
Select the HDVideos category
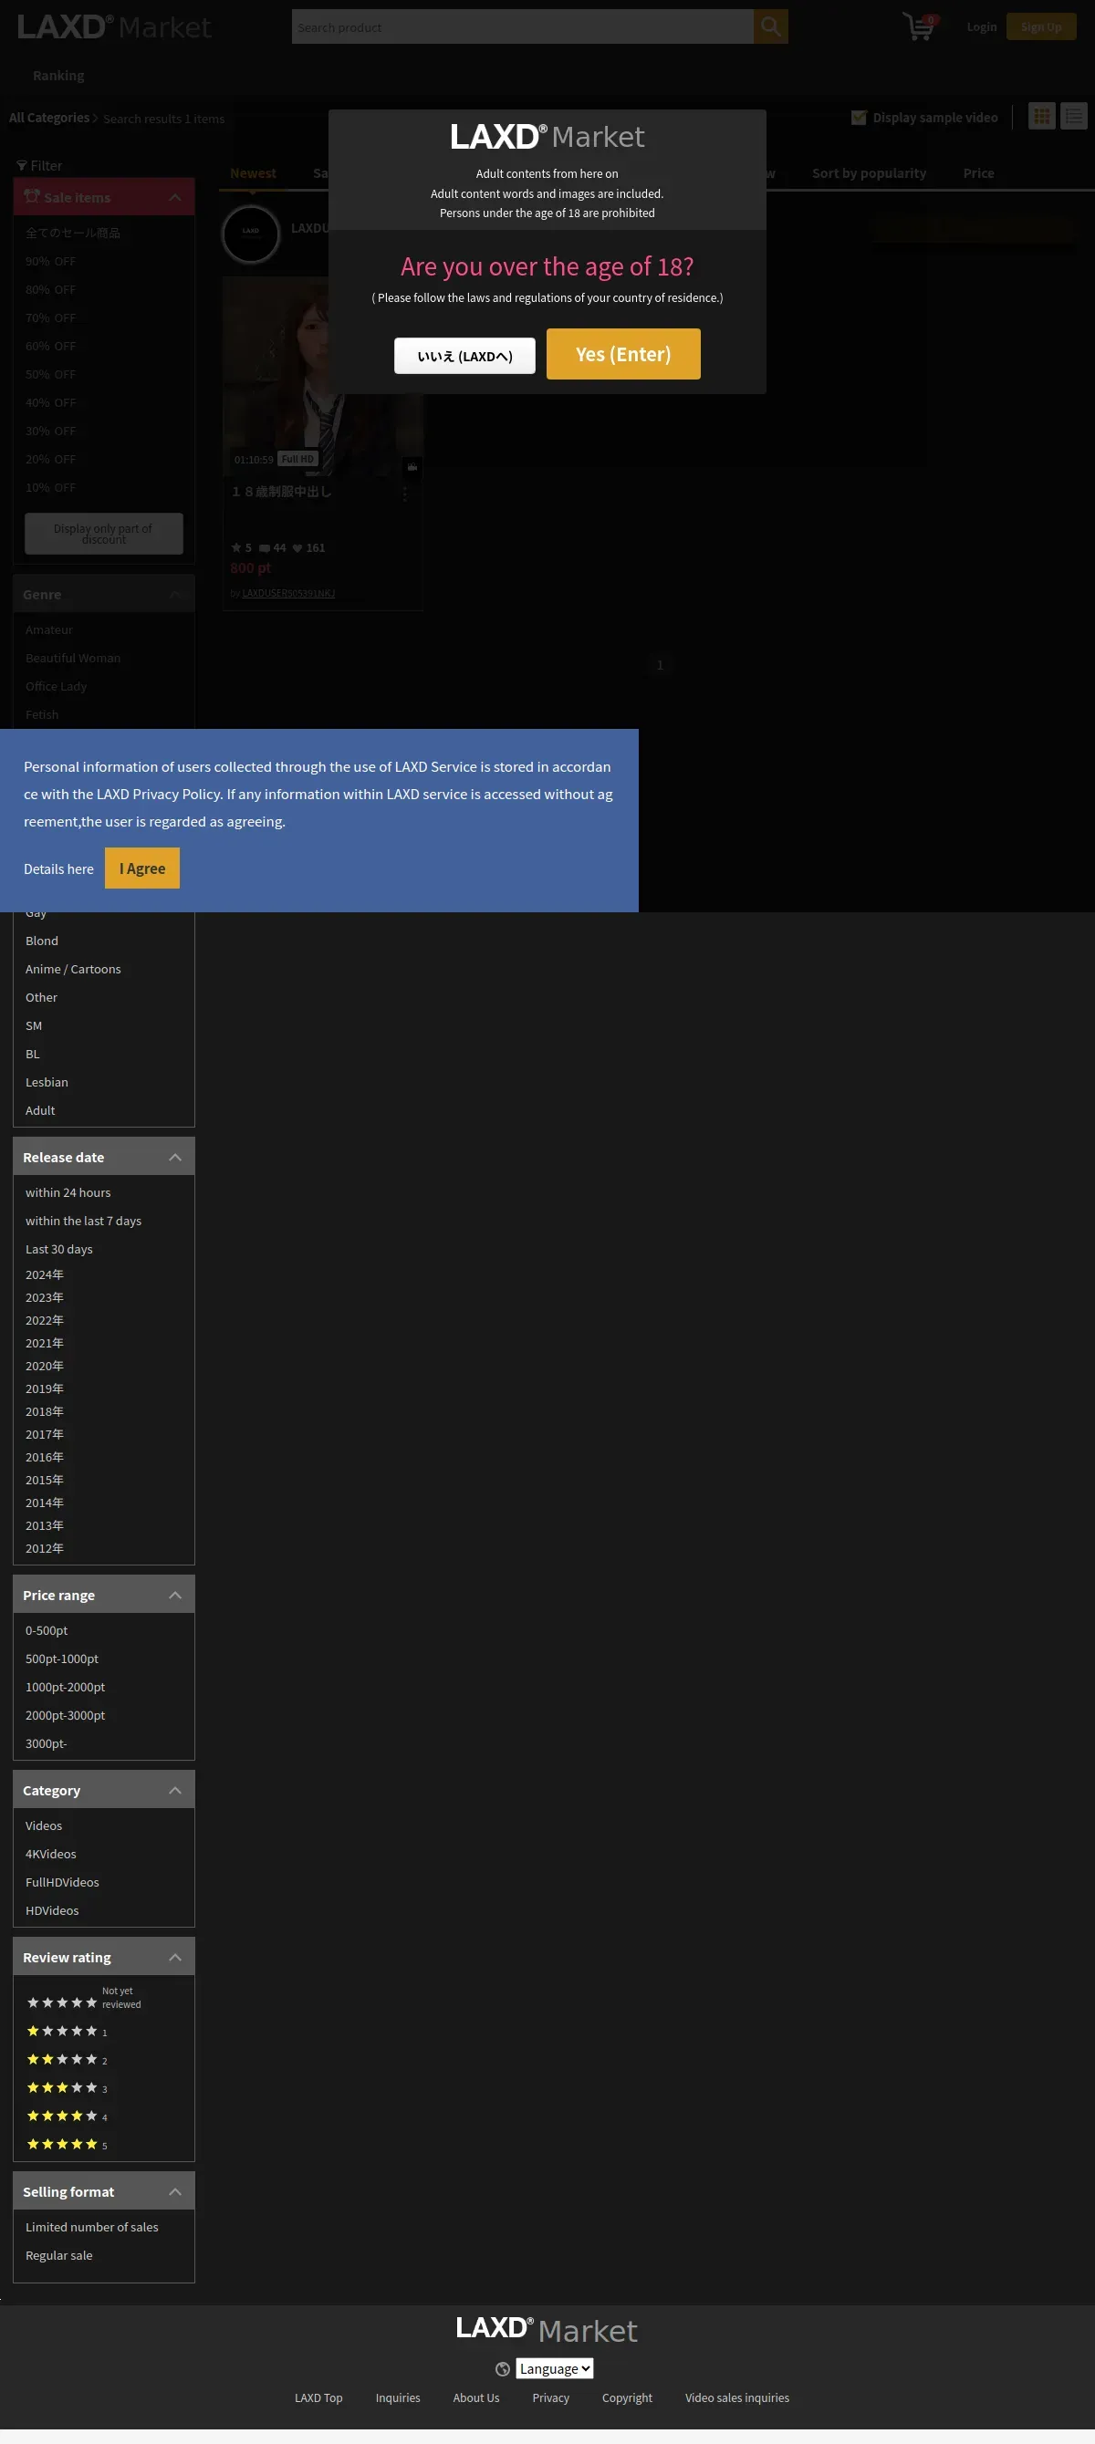[52, 1911]
